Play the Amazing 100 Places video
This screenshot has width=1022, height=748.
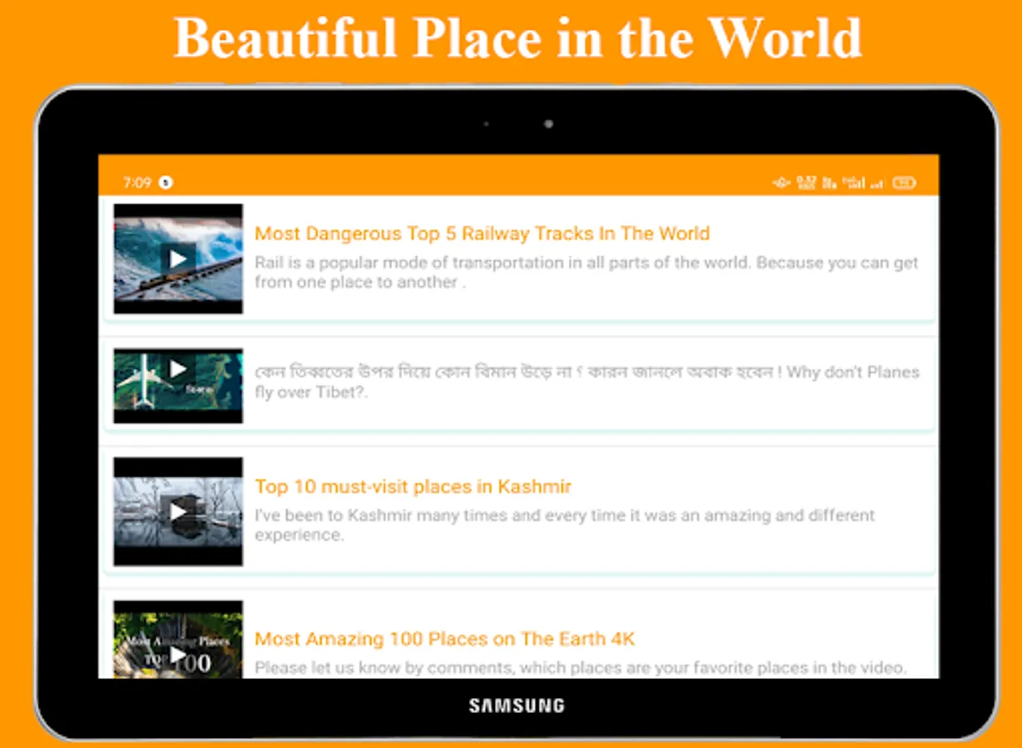pos(178,639)
